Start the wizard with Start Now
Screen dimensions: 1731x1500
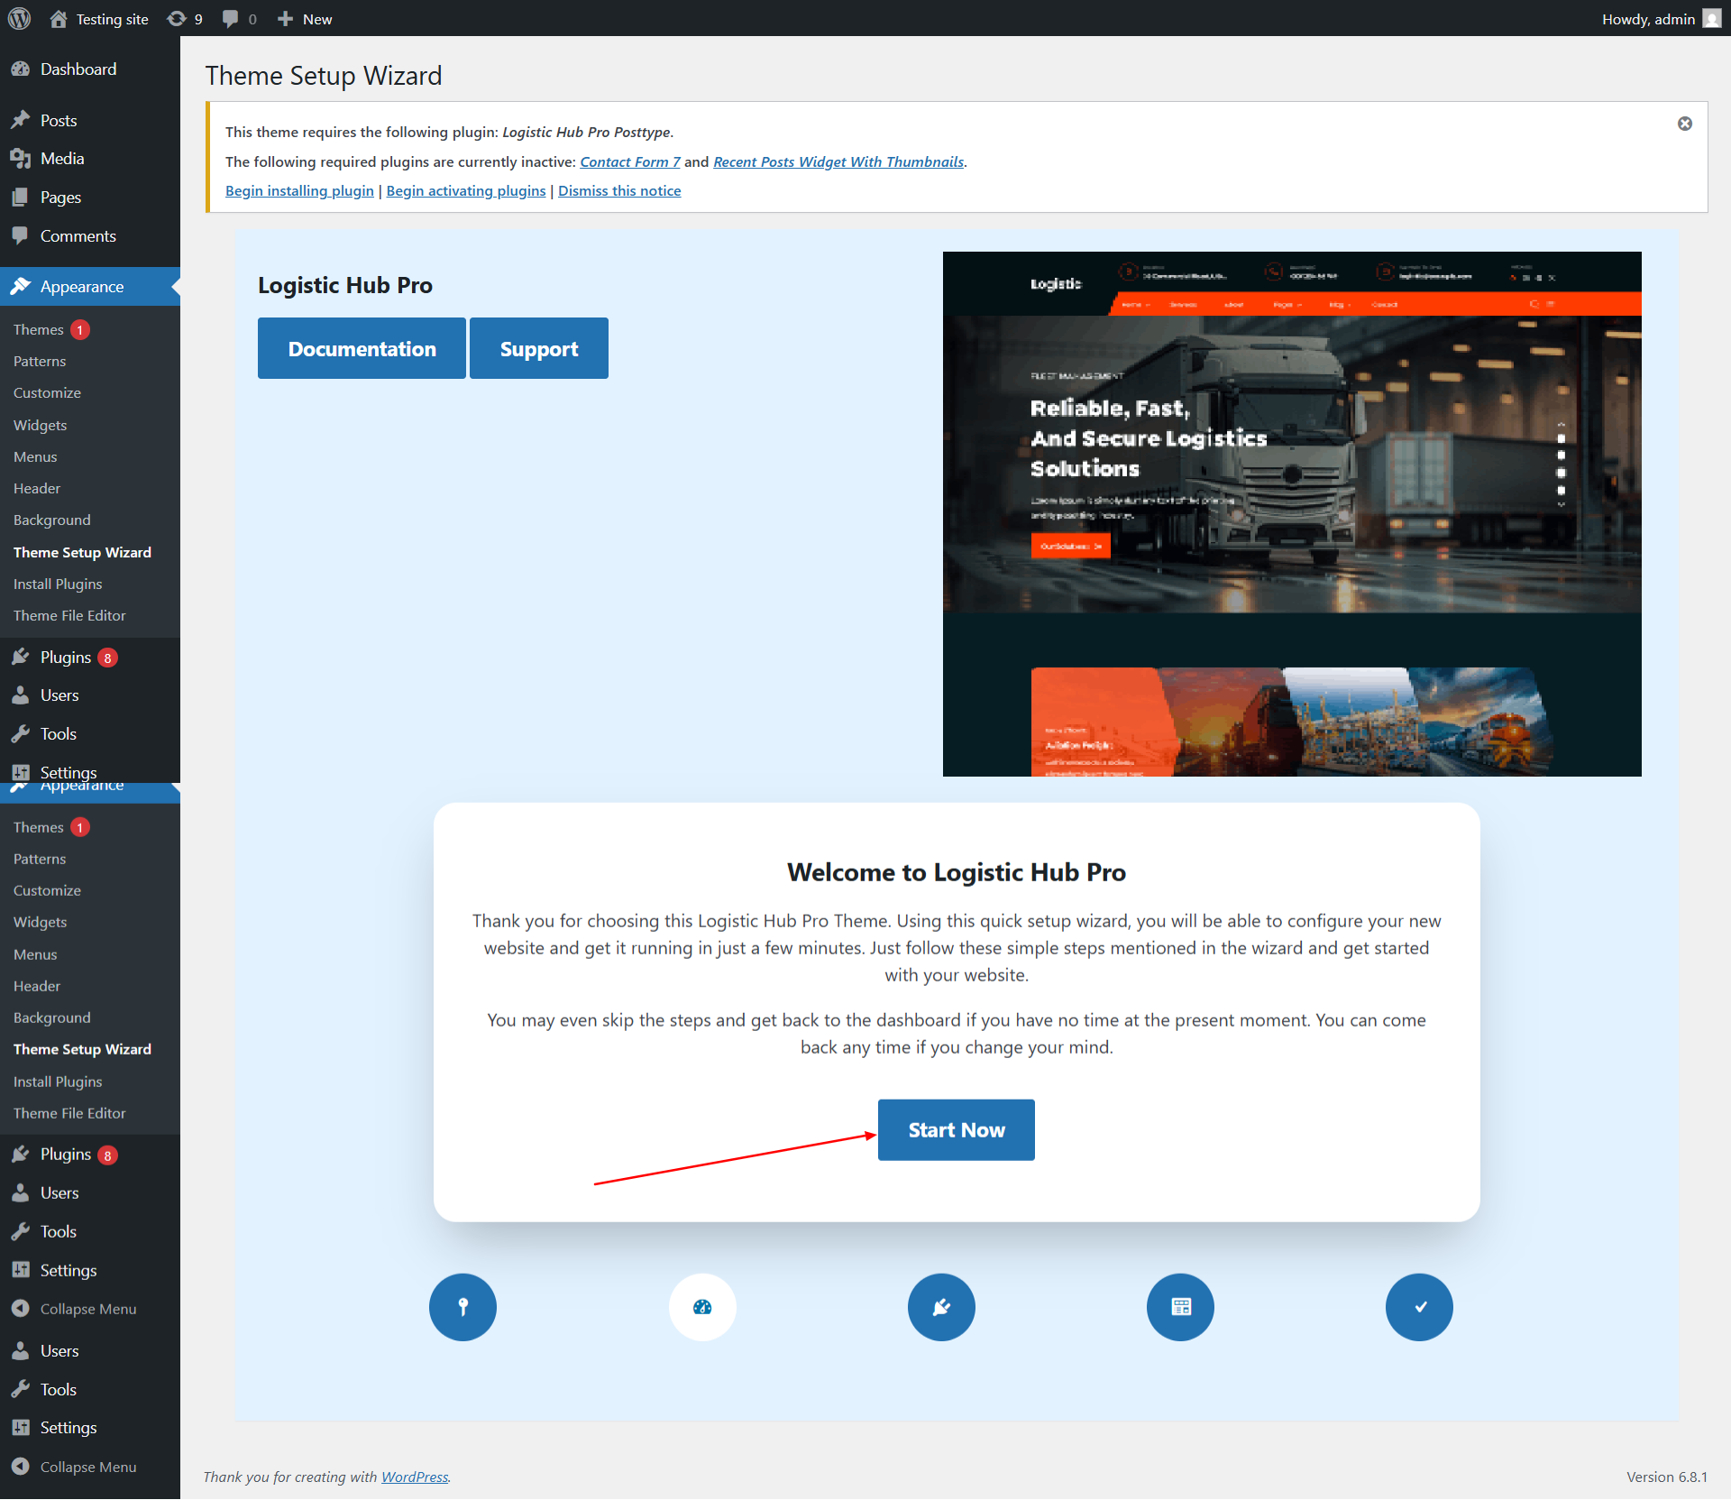point(956,1130)
